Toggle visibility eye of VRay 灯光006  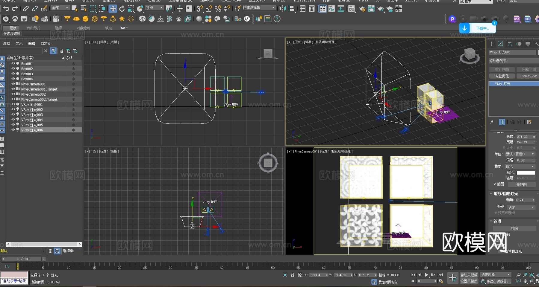[x=13, y=130]
